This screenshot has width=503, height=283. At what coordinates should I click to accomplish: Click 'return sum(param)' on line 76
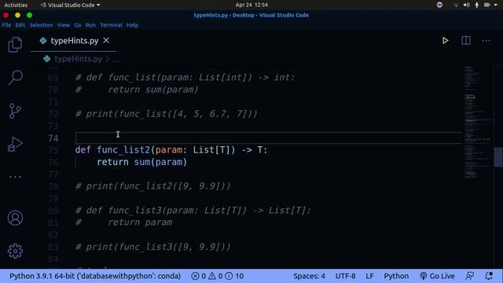tap(142, 162)
